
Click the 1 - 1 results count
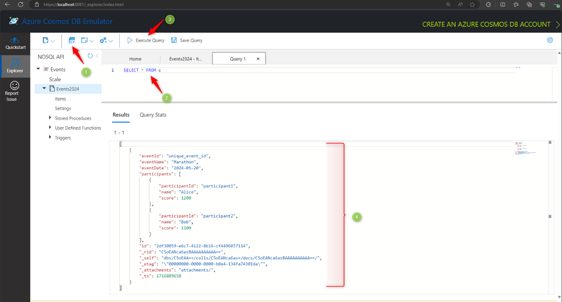click(119, 133)
